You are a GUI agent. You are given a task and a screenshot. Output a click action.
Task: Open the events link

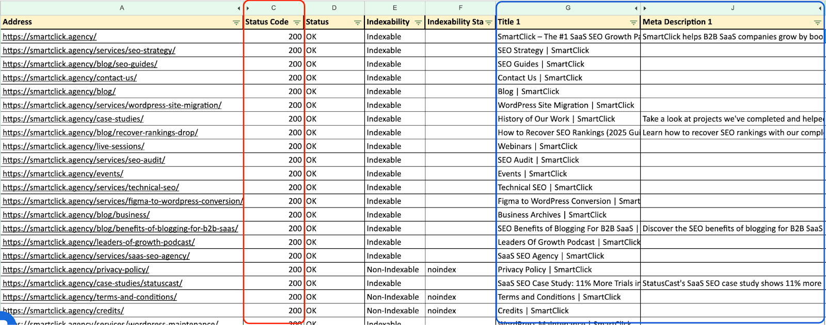click(63, 174)
